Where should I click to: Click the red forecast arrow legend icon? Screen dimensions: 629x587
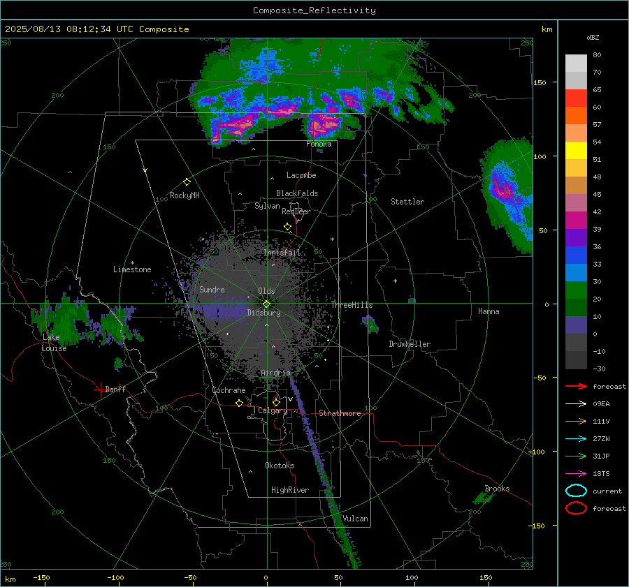576,386
